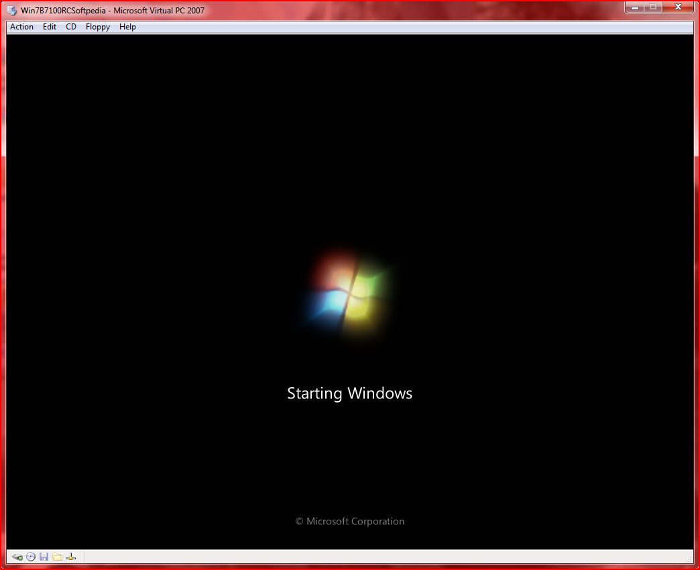Image resolution: width=700 pixels, height=570 pixels.
Task: Open the Action menu
Action: (x=21, y=27)
